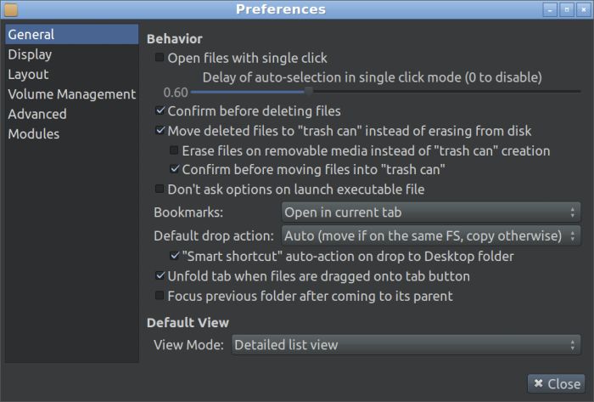Enable Open files with single click
Screen dimensions: 594x402
pos(160,59)
